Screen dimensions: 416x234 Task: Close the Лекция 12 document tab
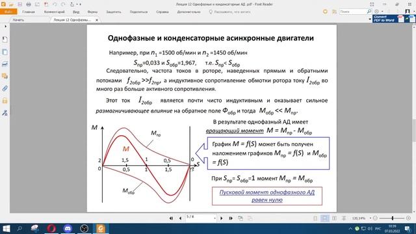(97, 20)
